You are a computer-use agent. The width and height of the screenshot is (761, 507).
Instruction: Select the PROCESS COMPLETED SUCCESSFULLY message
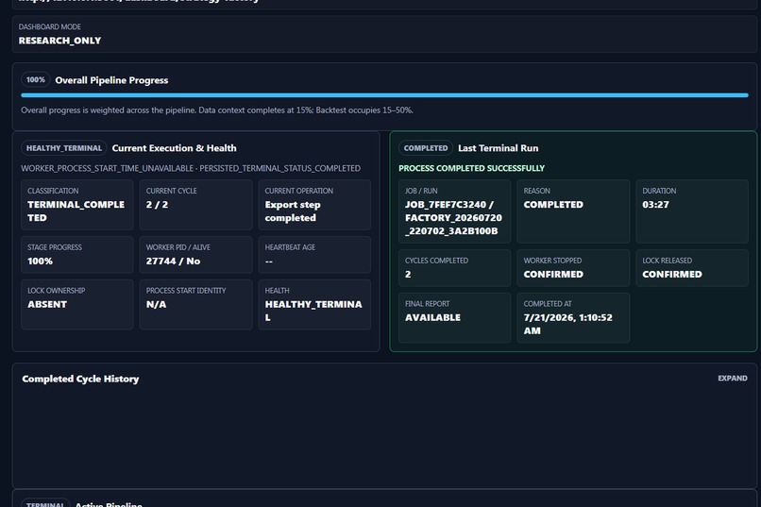(471, 168)
